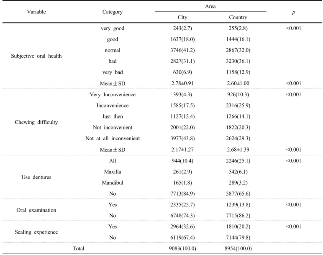Click the Total row label
323x255 pixels.
click(79, 248)
